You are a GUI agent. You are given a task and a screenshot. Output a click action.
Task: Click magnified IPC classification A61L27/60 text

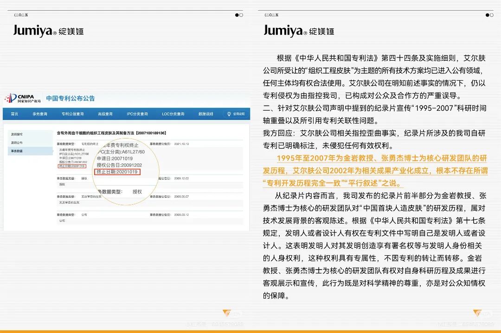(x=121, y=152)
